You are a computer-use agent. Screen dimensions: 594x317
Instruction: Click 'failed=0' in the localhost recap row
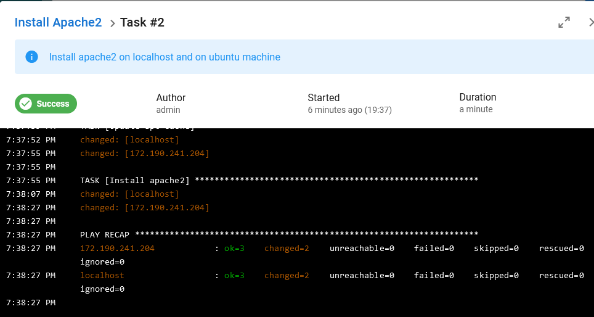(x=434, y=275)
